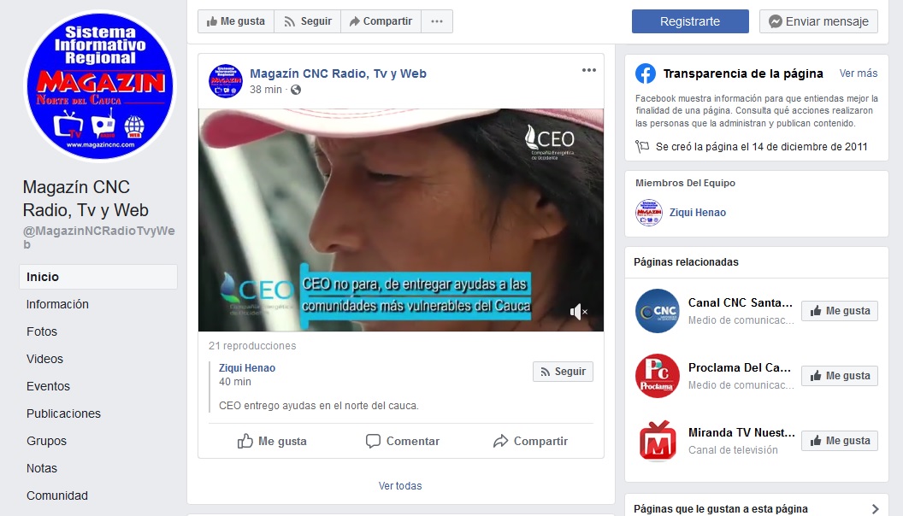The image size is (903, 516).
Task: Click the 21 reproducciones view count
Action: (x=252, y=346)
